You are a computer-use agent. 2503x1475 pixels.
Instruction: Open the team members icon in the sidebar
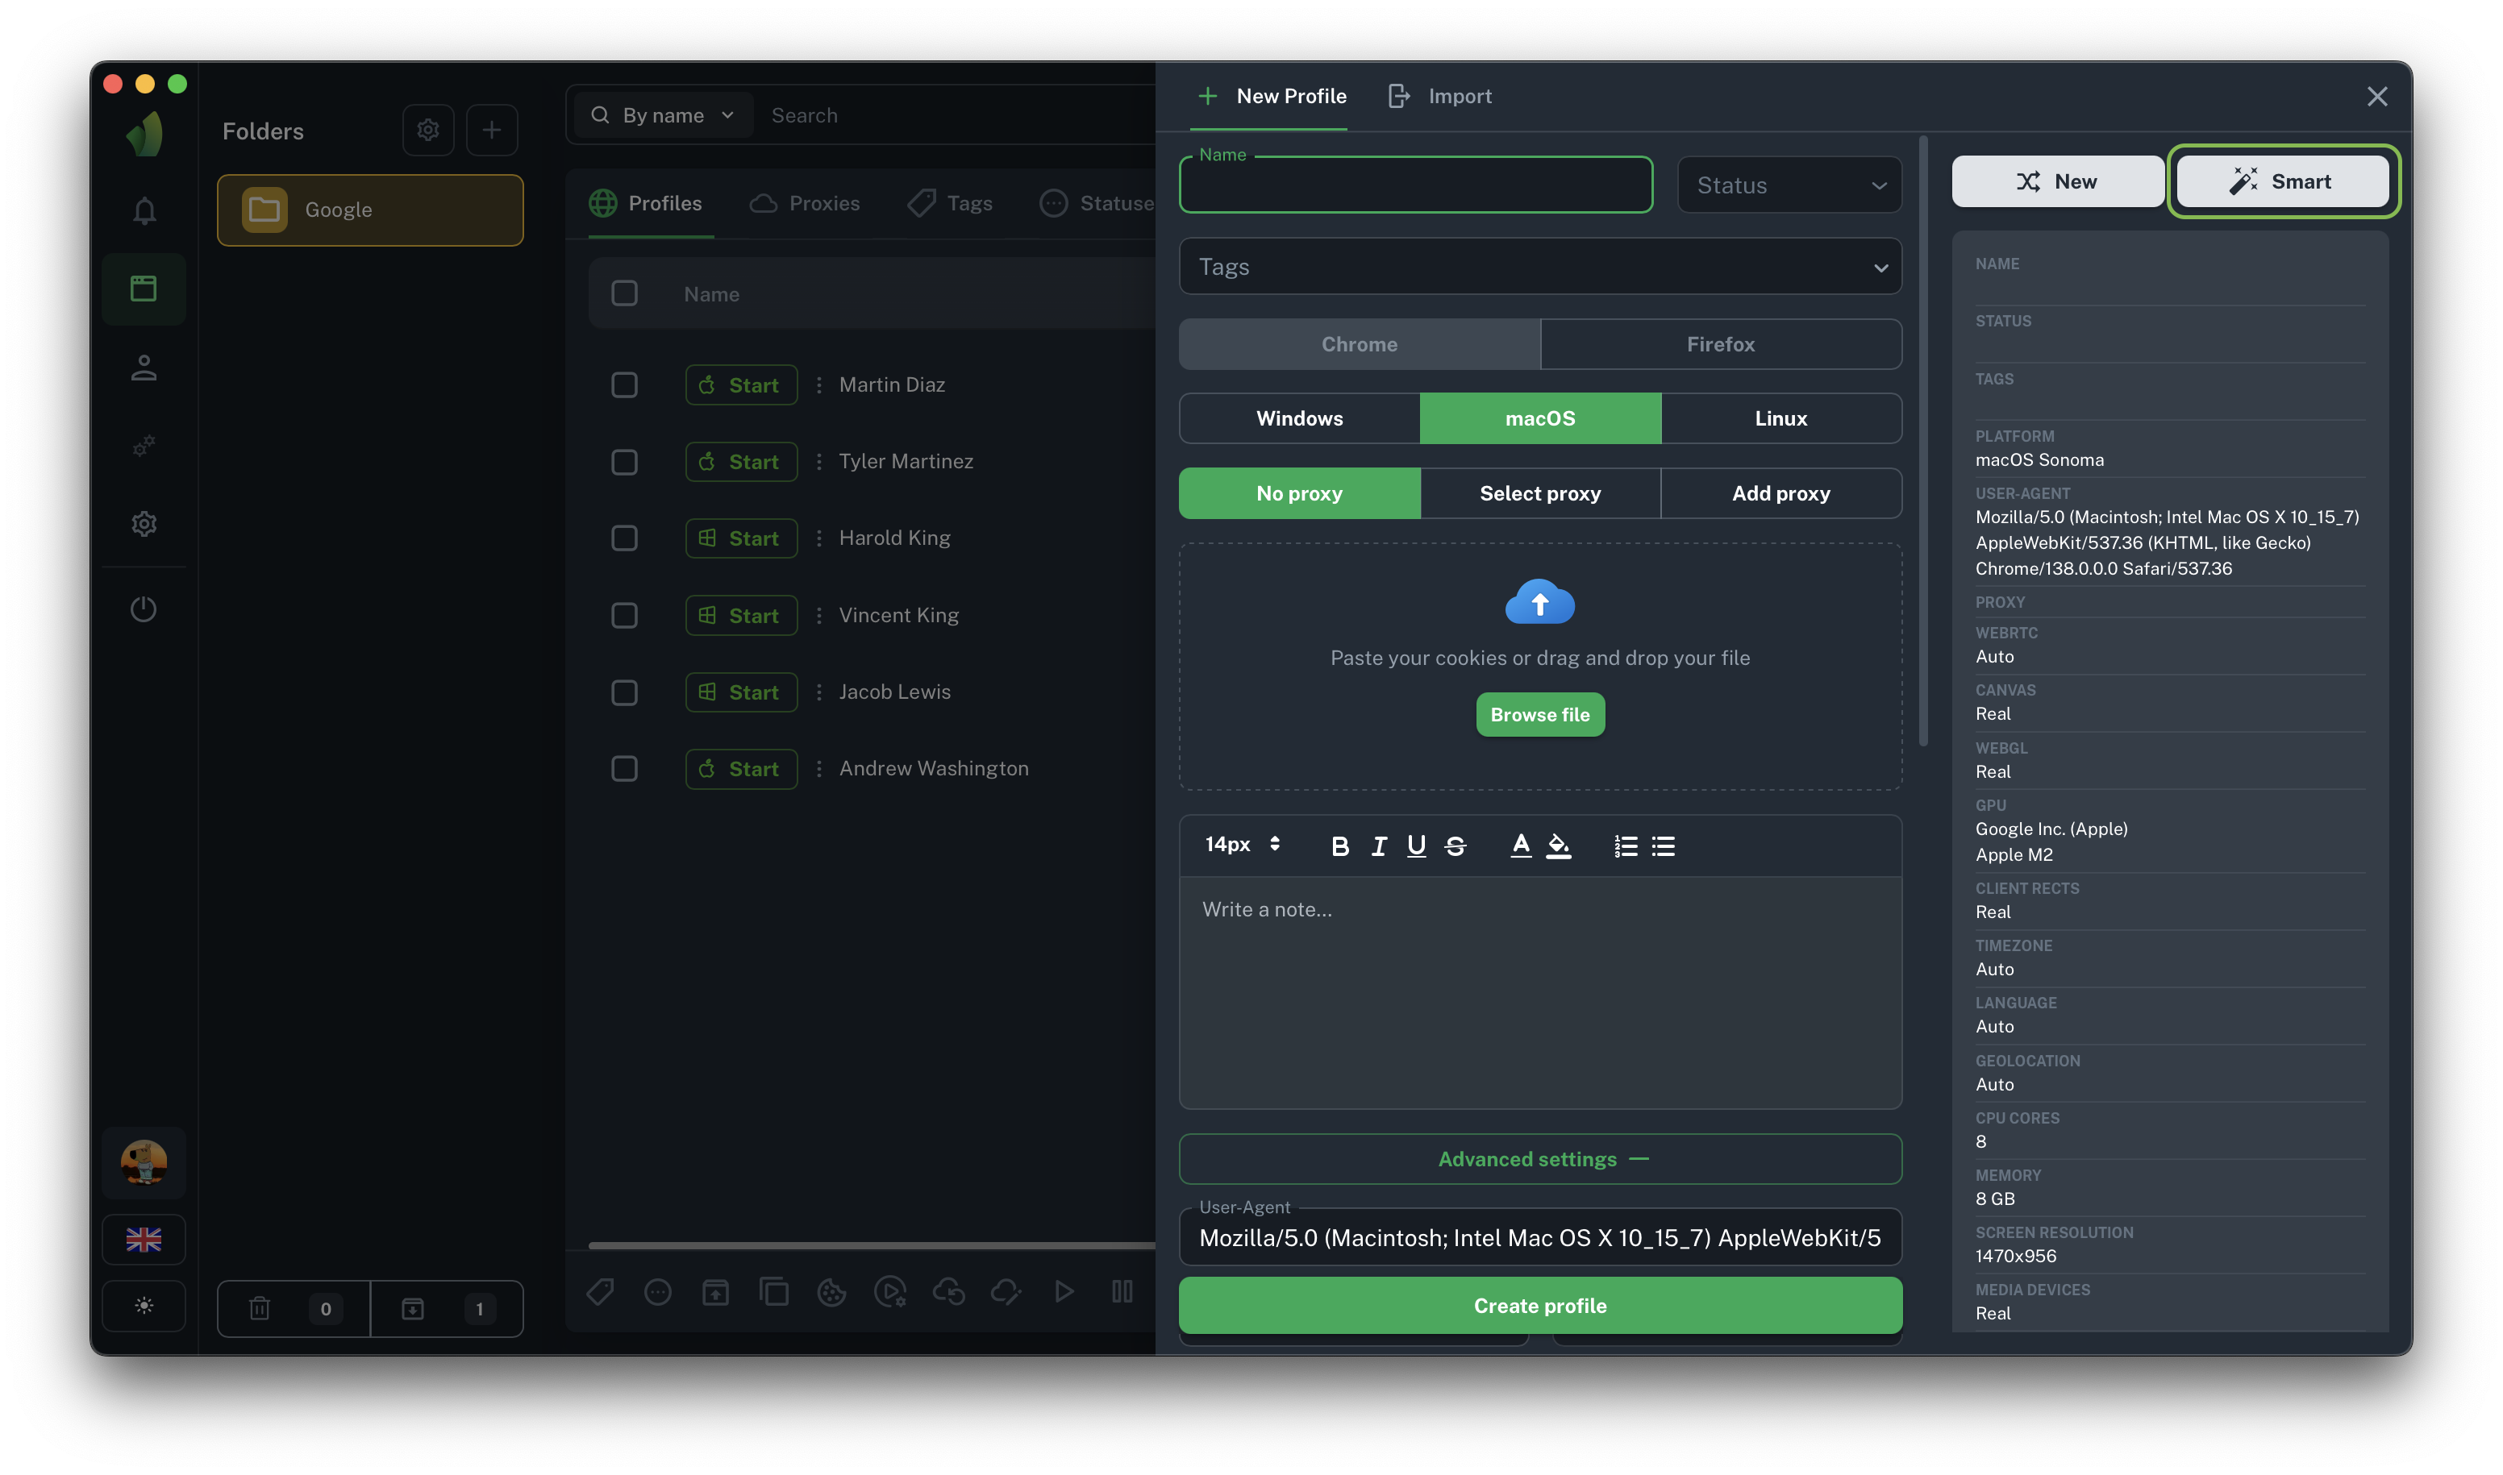tap(144, 367)
